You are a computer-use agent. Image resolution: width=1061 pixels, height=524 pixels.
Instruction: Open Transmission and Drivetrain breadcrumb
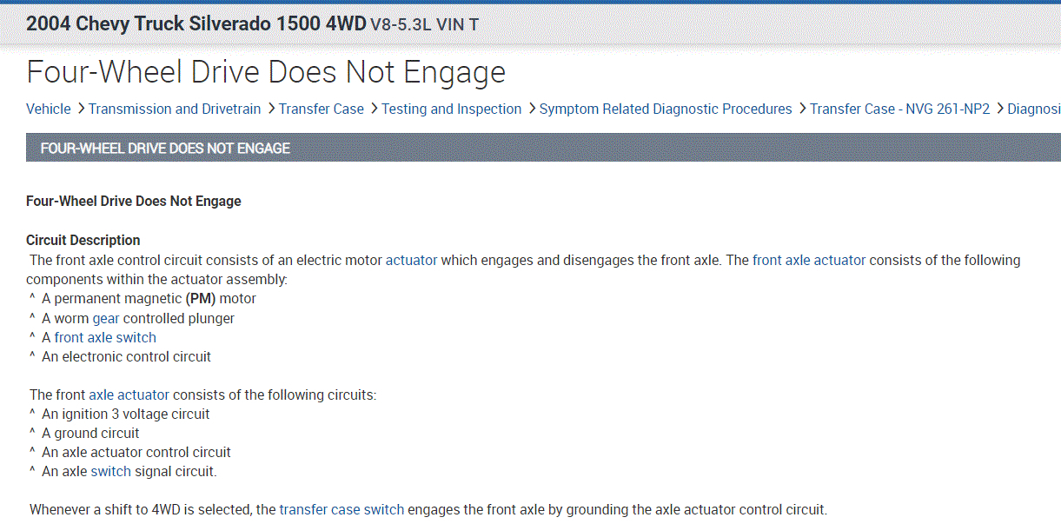(x=174, y=109)
